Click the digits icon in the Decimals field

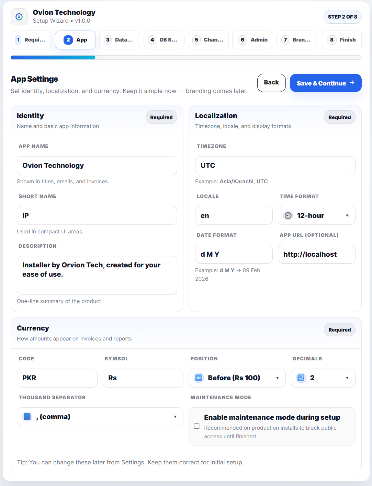pyautogui.click(x=301, y=378)
